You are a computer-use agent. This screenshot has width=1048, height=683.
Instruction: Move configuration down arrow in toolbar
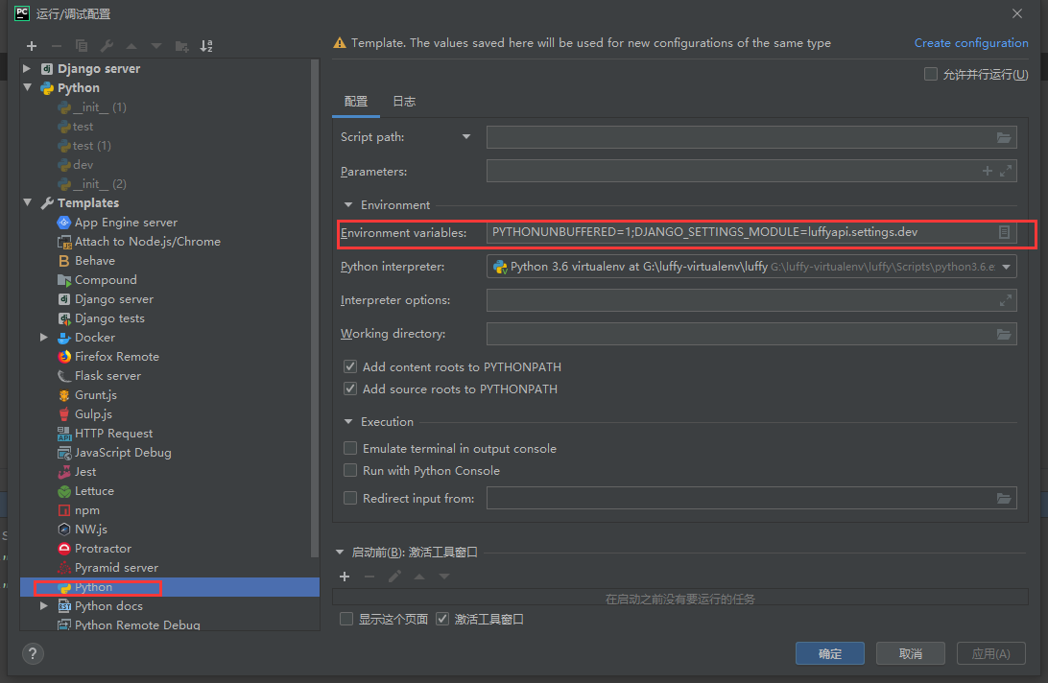click(x=156, y=46)
